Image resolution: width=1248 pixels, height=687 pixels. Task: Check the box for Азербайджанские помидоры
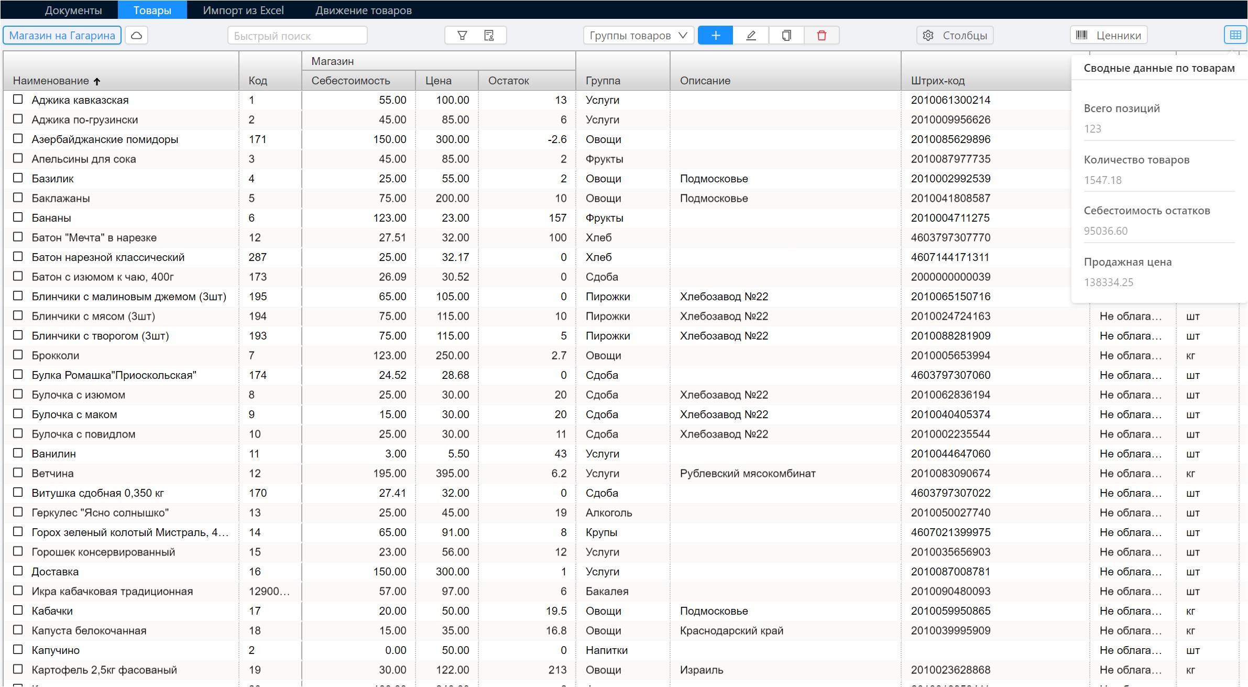coord(18,138)
